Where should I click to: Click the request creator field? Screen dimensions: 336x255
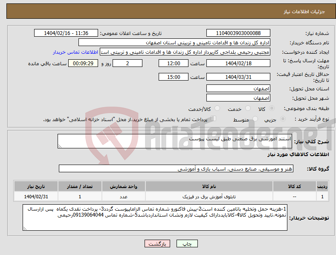[185, 52]
